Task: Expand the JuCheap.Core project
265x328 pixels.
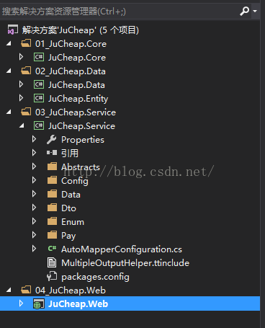Action: (x=21, y=57)
